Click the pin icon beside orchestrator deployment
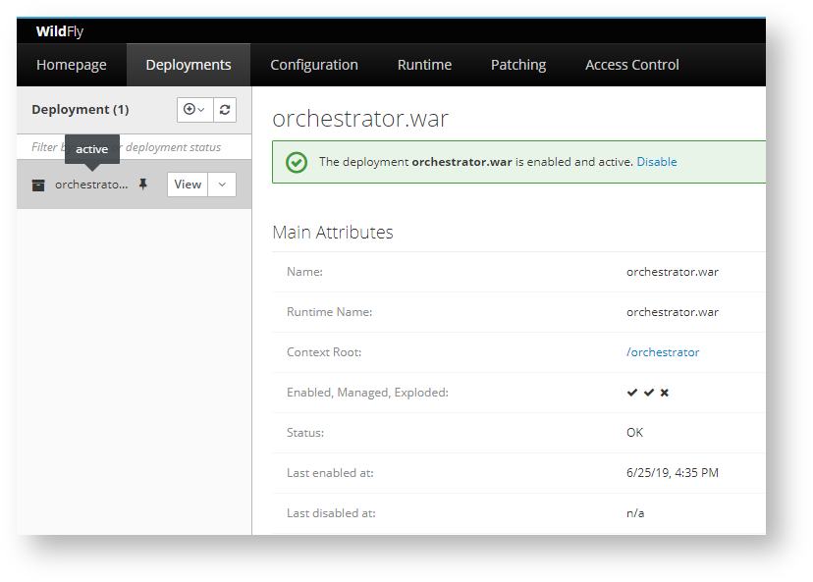 coord(143,184)
